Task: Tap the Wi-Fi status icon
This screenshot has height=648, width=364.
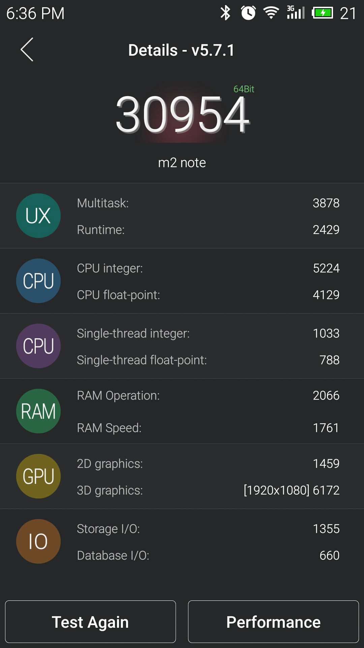Action: (271, 13)
